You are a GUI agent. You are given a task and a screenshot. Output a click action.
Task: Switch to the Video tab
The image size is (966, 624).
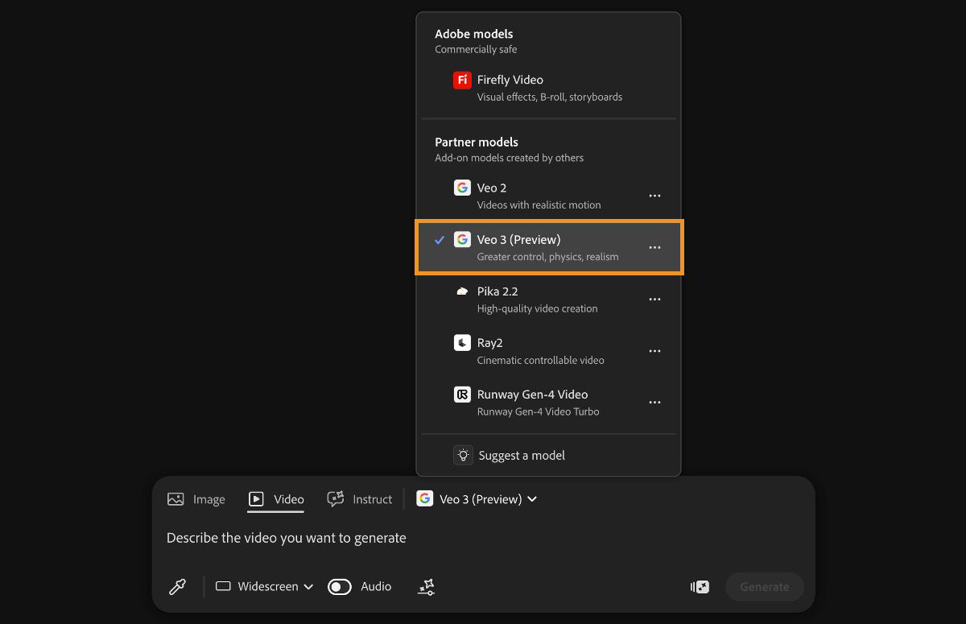(x=276, y=499)
